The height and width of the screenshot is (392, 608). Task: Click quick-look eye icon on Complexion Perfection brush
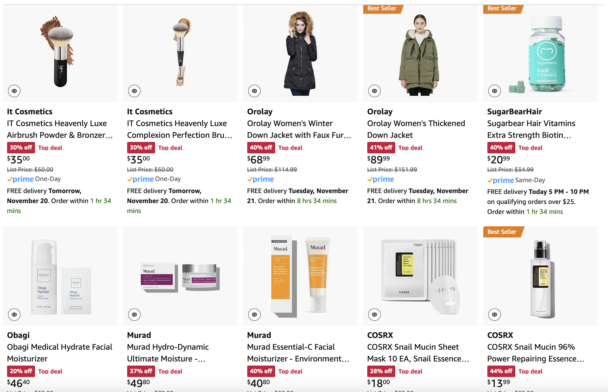[x=134, y=91]
